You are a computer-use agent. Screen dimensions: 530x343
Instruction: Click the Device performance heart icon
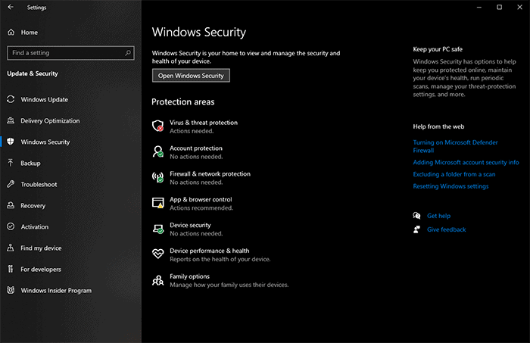point(157,254)
